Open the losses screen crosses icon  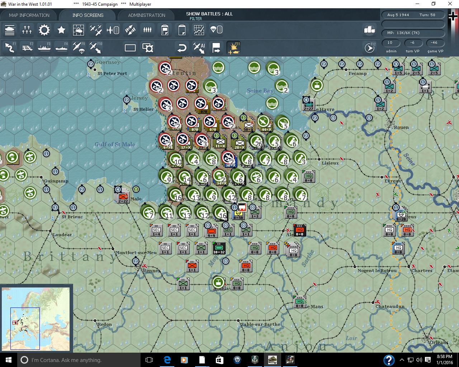click(27, 30)
